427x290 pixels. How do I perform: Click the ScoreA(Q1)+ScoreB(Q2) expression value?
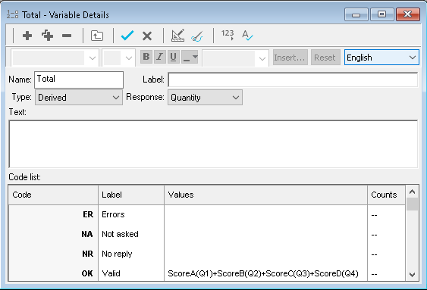[x=263, y=273]
